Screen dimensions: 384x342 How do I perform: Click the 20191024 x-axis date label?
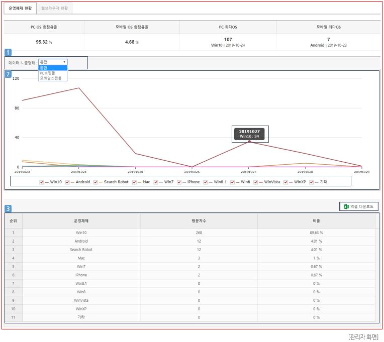coord(78,172)
